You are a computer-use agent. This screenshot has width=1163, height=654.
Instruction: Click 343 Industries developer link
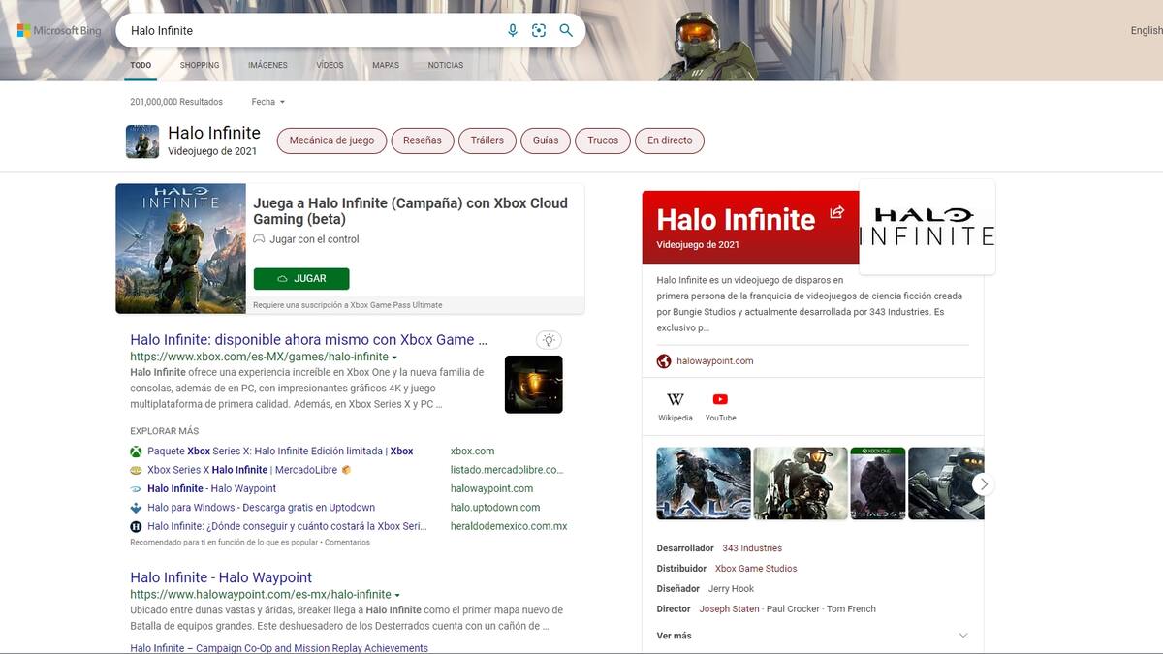752,548
